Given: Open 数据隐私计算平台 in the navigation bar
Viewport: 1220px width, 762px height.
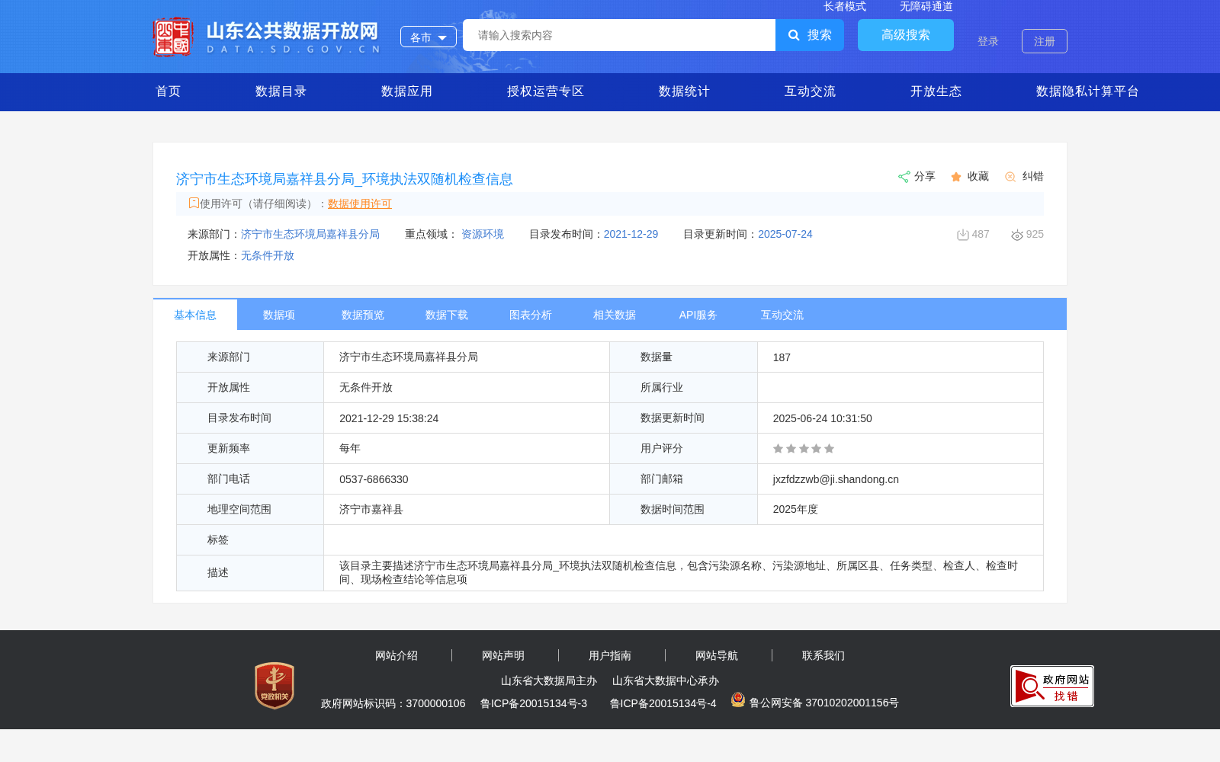Looking at the screenshot, I should click(x=1088, y=91).
